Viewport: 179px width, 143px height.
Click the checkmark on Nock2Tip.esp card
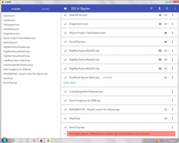pos(65,127)
